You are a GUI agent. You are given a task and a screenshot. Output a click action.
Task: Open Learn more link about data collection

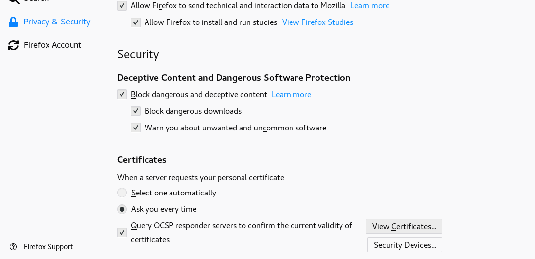pos(370,6)
